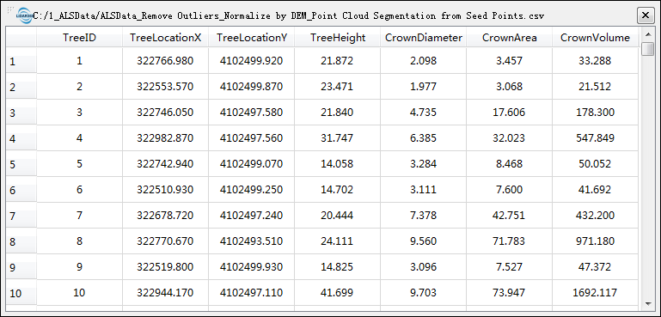Screen dimensions: 661x317
Task: Click crown diameter value 3.111
Action: pos(423,189)
